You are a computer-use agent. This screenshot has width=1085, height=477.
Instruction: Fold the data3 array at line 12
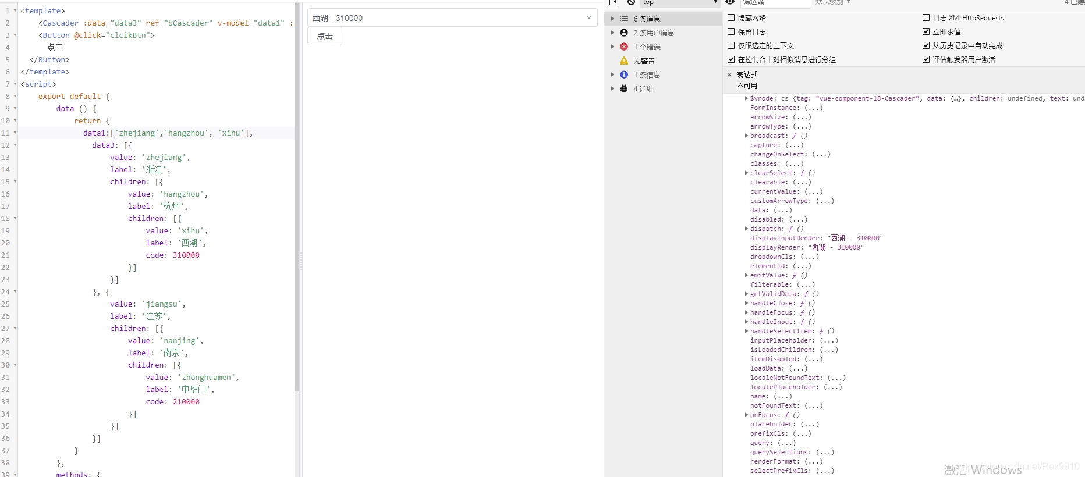[x=15, y=145]
